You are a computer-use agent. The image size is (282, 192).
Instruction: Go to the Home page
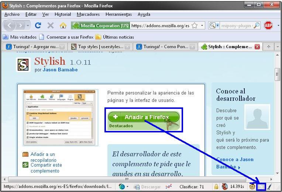point(63,26)
